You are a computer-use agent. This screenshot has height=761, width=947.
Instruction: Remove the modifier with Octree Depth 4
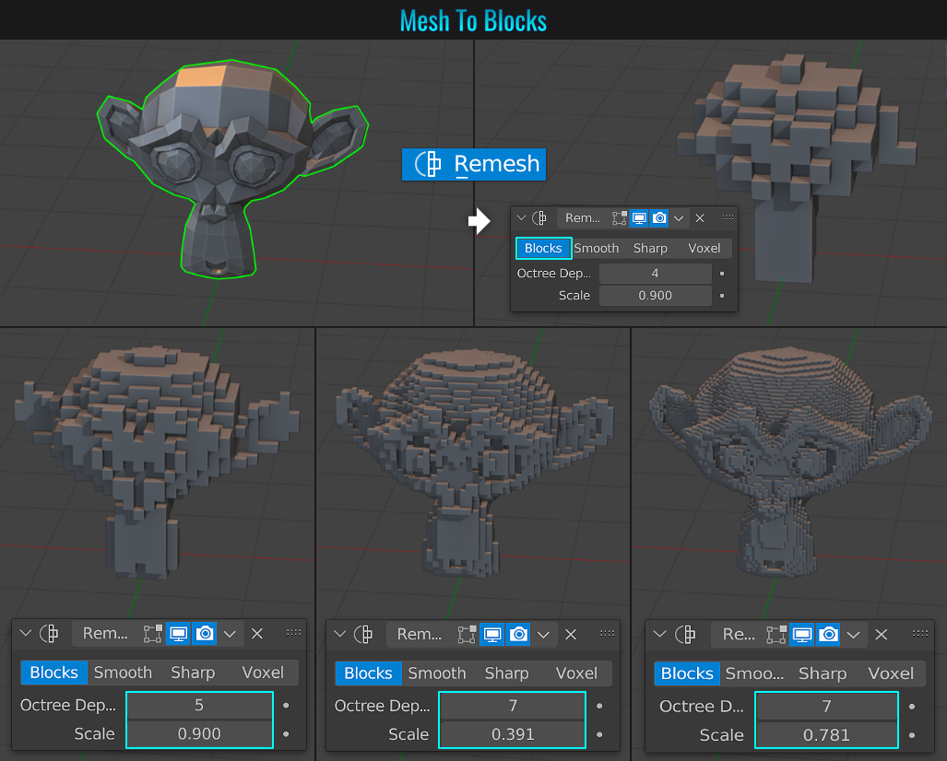700,218
